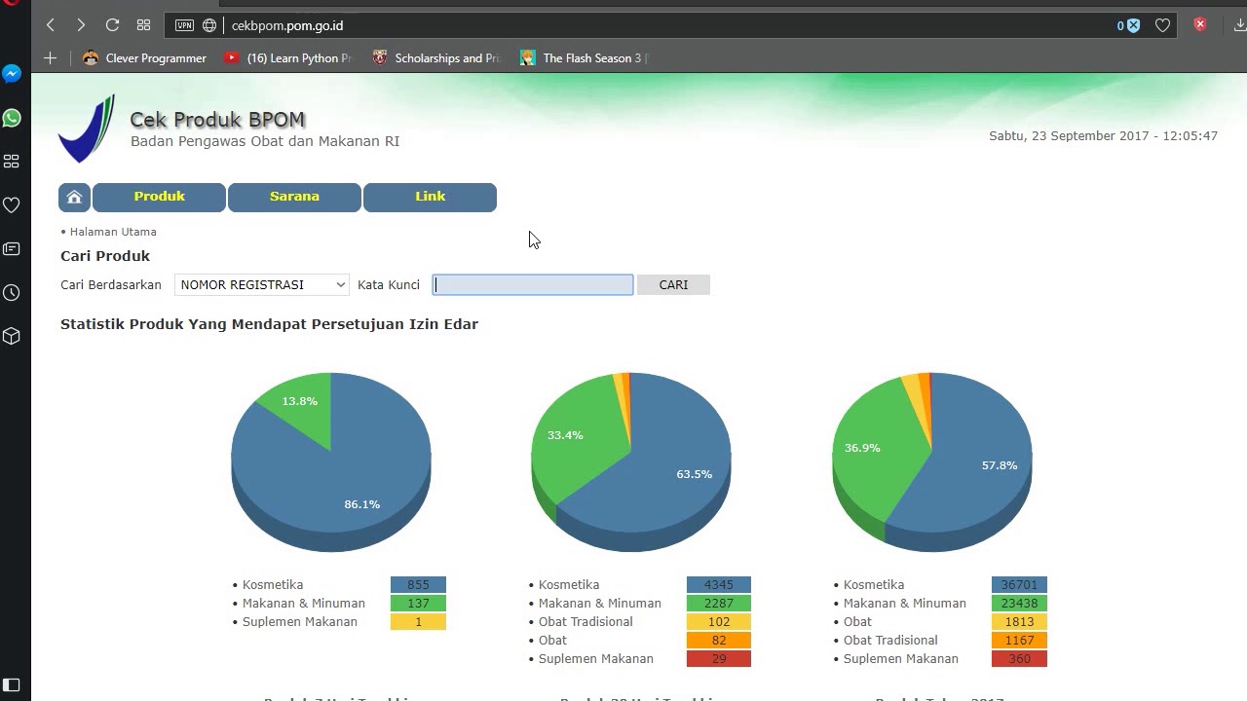
Task: Click the Statistik Produk heading
Action: [x=269, y=324]
